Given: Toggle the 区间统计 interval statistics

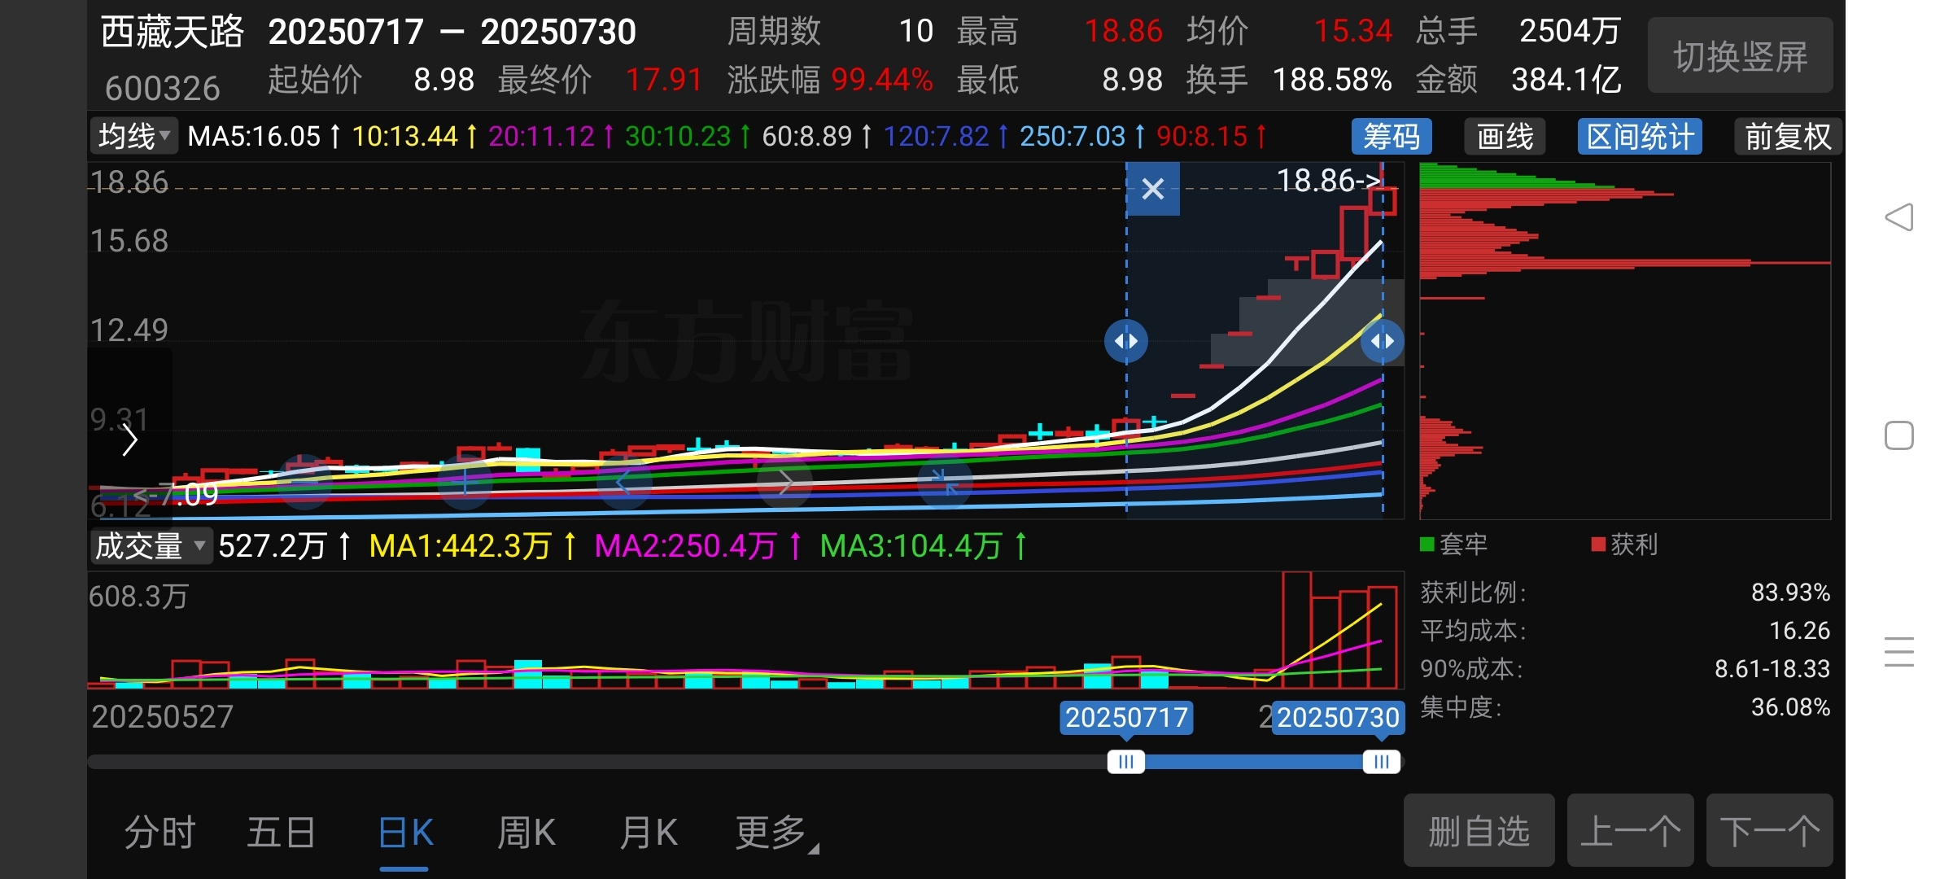Looking at the screenshot, I should click(x=1640, y=136).
